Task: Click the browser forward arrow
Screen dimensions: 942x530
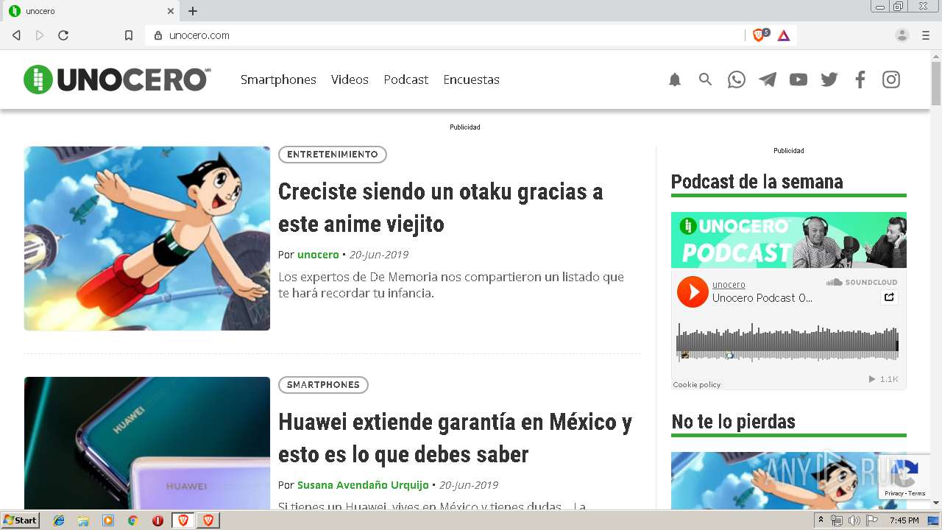Action: coord(40,35)
